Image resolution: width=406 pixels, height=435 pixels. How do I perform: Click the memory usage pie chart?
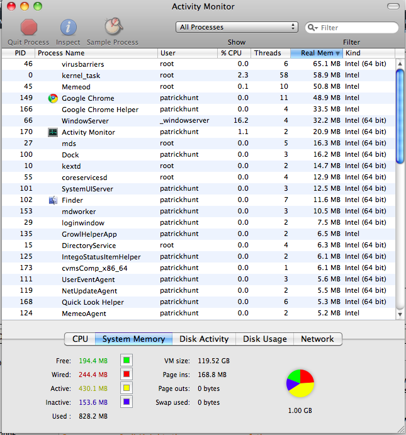pos(300,383)
